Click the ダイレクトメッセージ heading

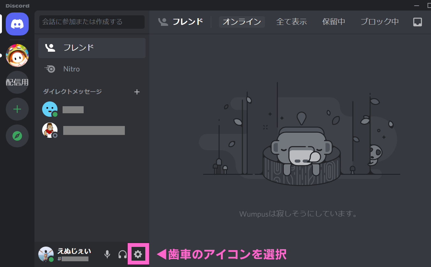click(x=72, y=92)
